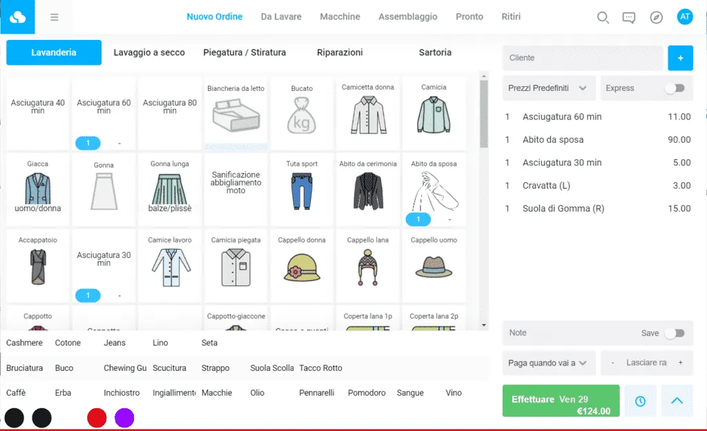Toggle the Express switch
707x431 pixels.
coord(675,88)
